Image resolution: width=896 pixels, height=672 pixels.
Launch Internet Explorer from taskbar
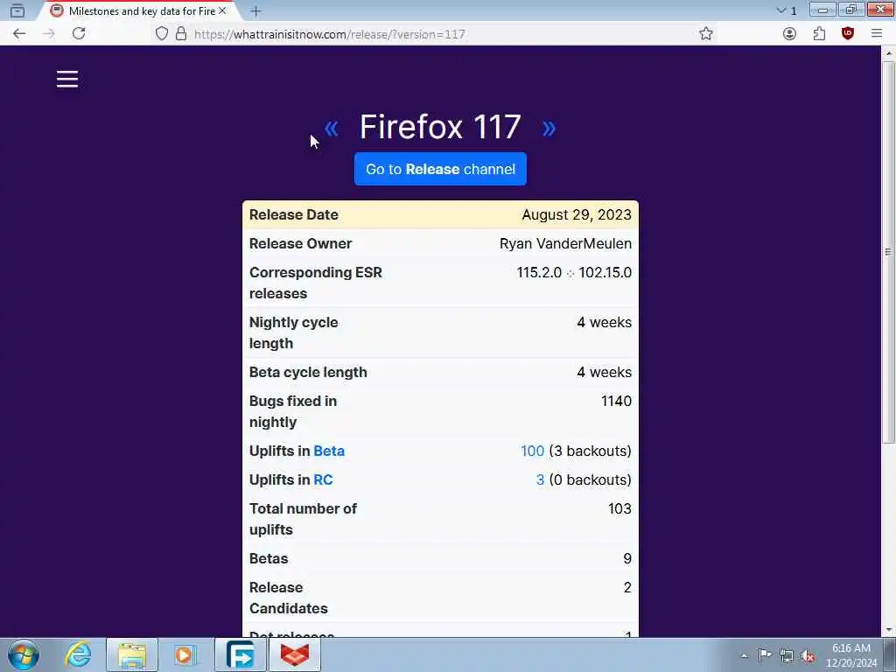78,654
